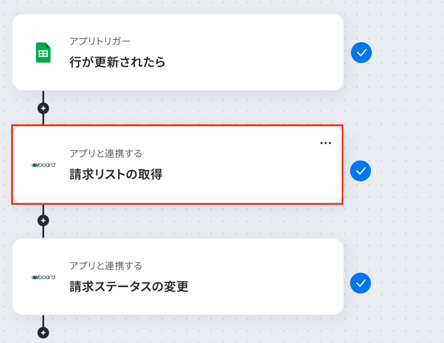Click アプリと連携する label above 請求リストの取得
444x343 pixels.
click(106, 154)
